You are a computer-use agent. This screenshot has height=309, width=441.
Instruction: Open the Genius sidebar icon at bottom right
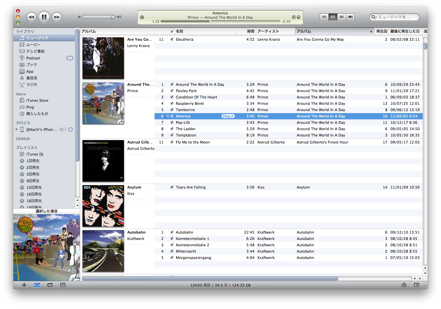(404, 285)
